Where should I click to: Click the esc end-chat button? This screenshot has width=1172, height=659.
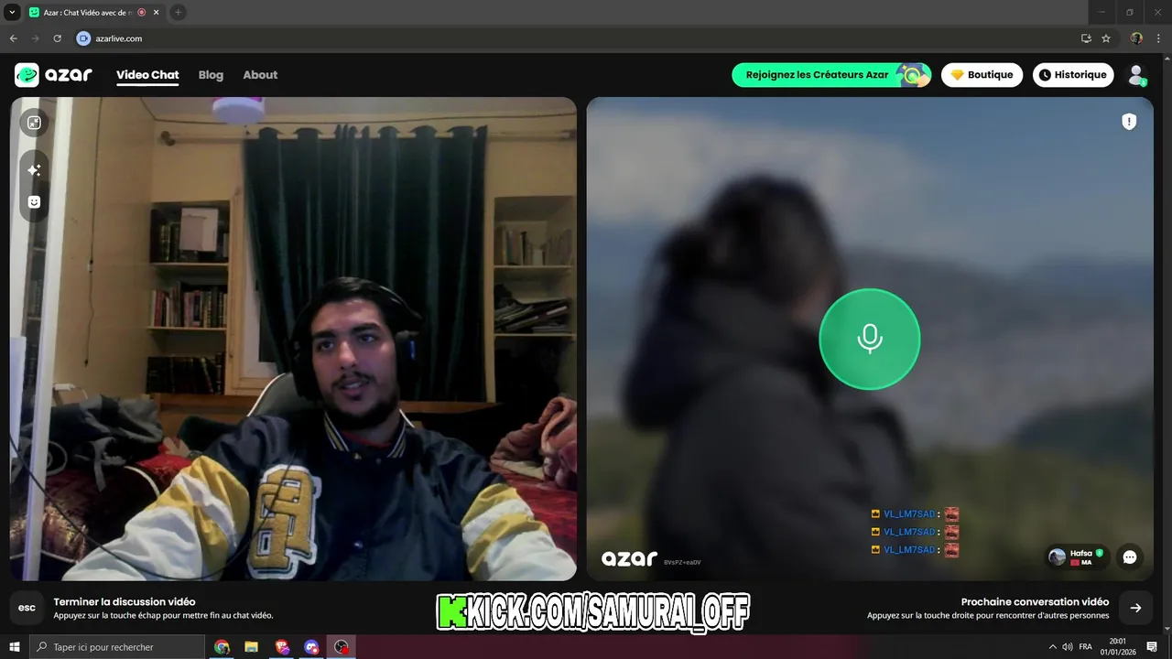[x=27, y=608]
